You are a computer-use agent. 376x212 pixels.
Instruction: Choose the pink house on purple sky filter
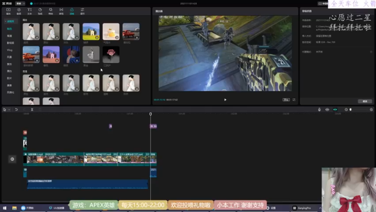51,55
